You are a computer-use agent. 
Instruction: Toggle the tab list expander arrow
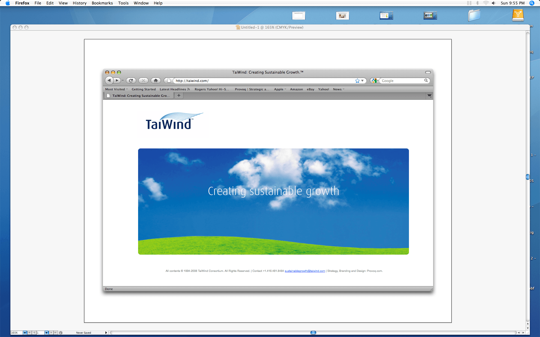pos(429,95)
